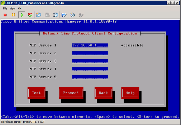Click the CD/DVD drive connect icon

pos(72,15)
